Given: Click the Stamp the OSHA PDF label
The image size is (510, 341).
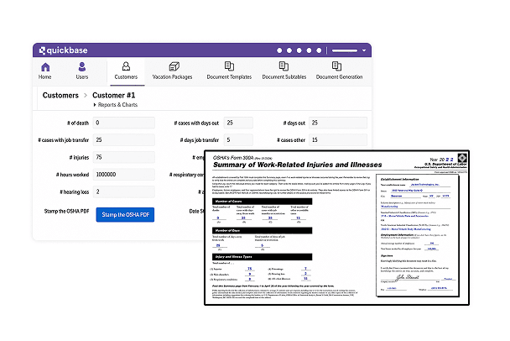Looking at the screenshot, I should (x=66, y=212).
